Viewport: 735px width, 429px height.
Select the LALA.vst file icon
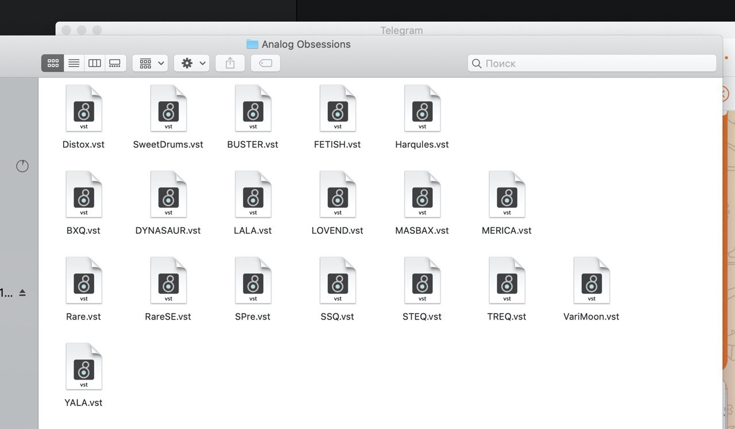pos(253,194)
